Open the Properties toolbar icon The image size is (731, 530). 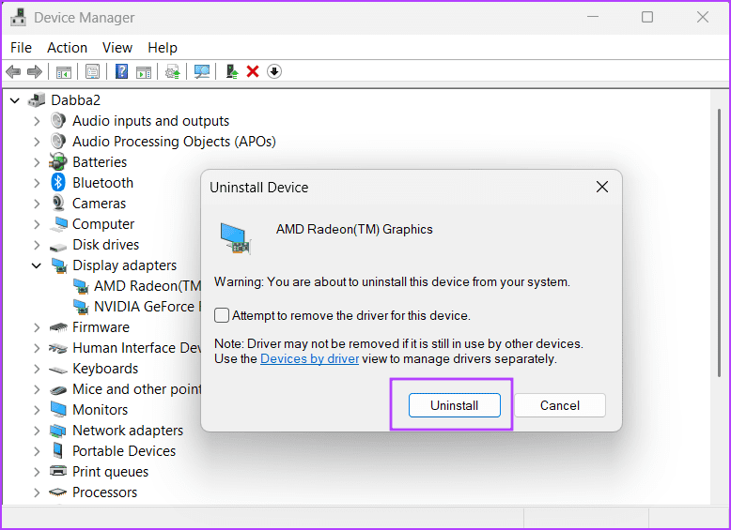pos(93,71)
